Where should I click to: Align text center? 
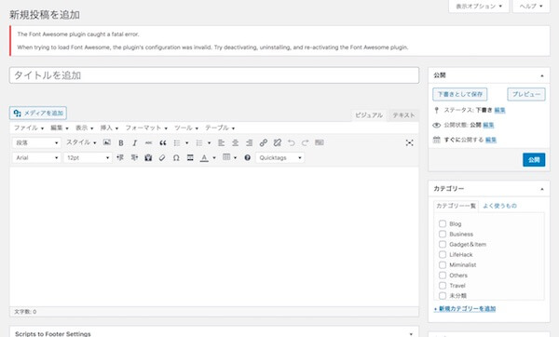(236, 142)
